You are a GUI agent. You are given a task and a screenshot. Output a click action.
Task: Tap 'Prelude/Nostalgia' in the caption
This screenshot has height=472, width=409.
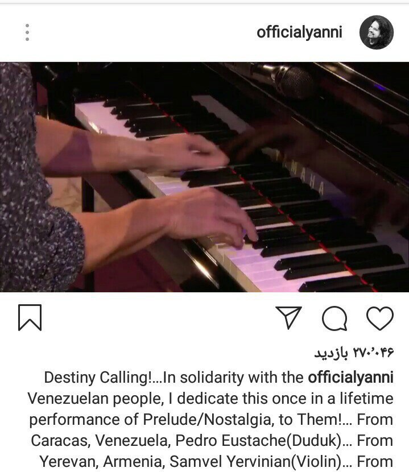[x=208, y=420]
